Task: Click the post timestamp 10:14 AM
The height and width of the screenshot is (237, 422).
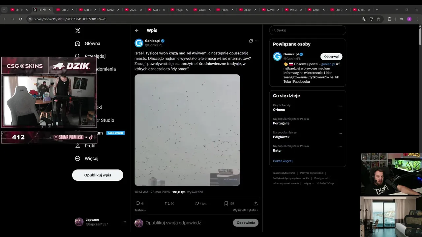Action: [152, 192]
